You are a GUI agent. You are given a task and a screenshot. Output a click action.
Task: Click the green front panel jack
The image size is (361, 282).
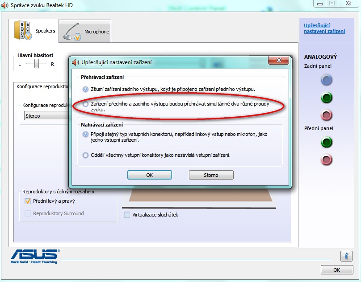(x=327, y=142)
